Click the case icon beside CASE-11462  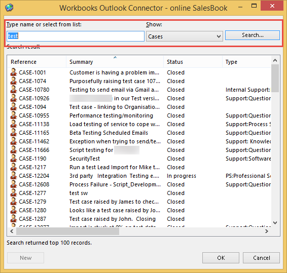[14, 141]
